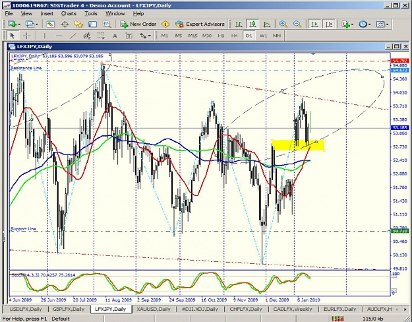Switch timeframe to M5
The height and width of the screenshot is (322, 412).
179,36
